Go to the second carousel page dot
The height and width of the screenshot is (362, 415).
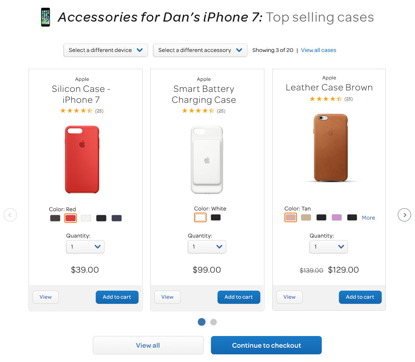pos(213,322)
